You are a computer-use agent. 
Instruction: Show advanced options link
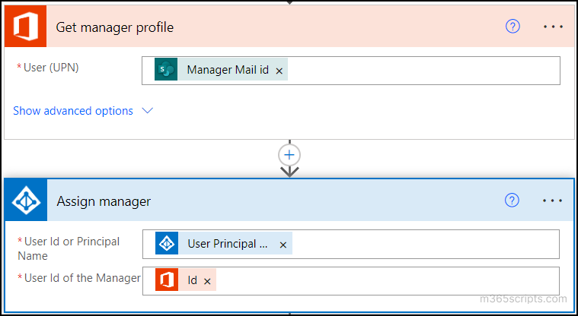(x=73, y=111)
